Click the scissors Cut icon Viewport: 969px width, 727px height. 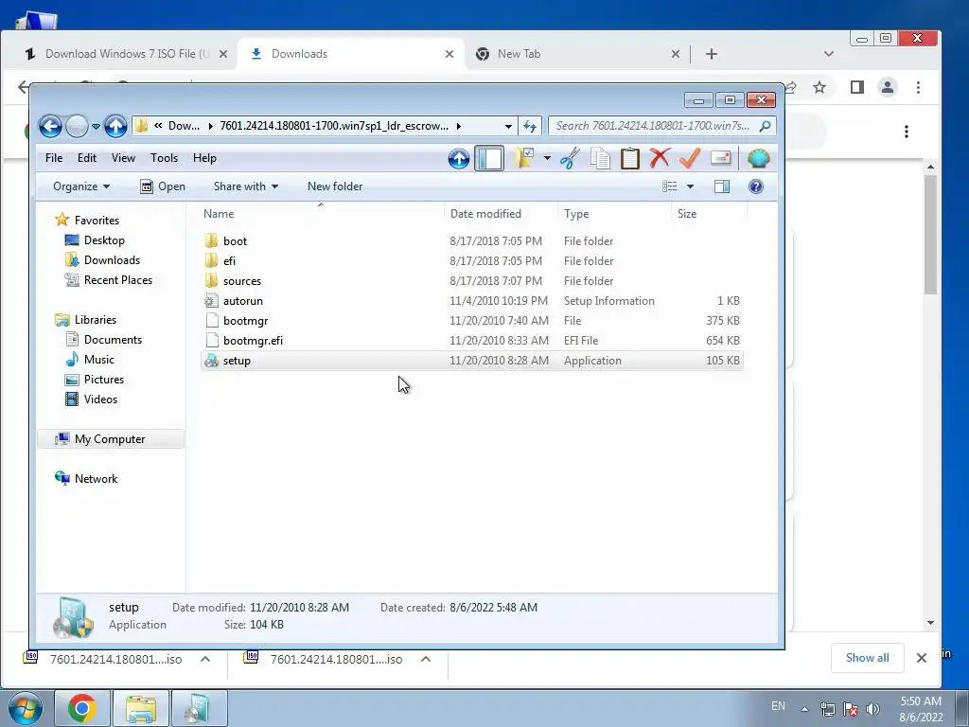(x=570, y=158)
